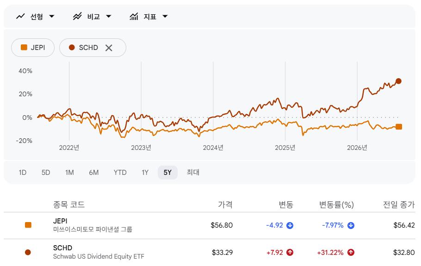Switch to the YTD time range

(x=120, y=173)
